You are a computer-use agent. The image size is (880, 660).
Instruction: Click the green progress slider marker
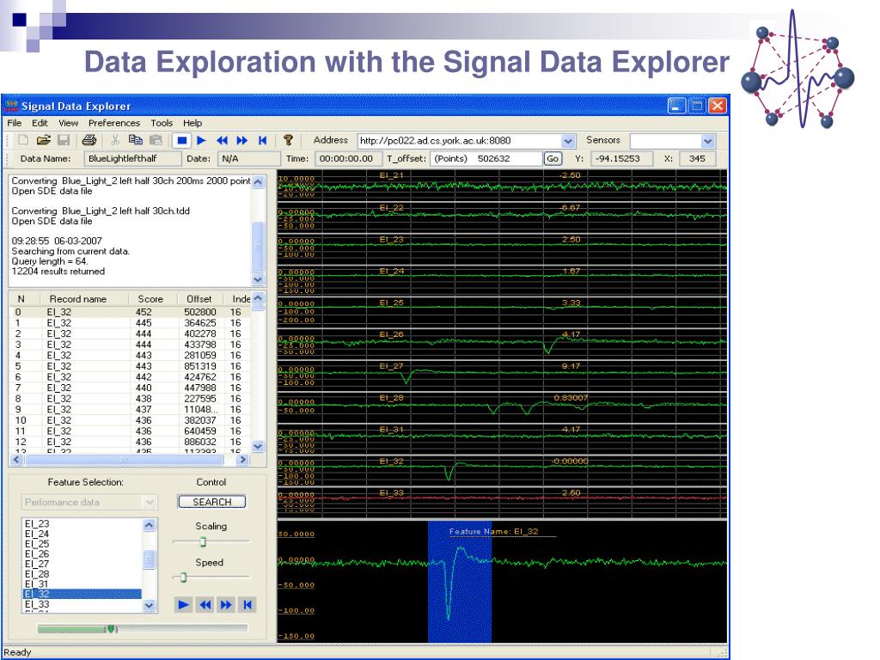click(x=111, y=628)
